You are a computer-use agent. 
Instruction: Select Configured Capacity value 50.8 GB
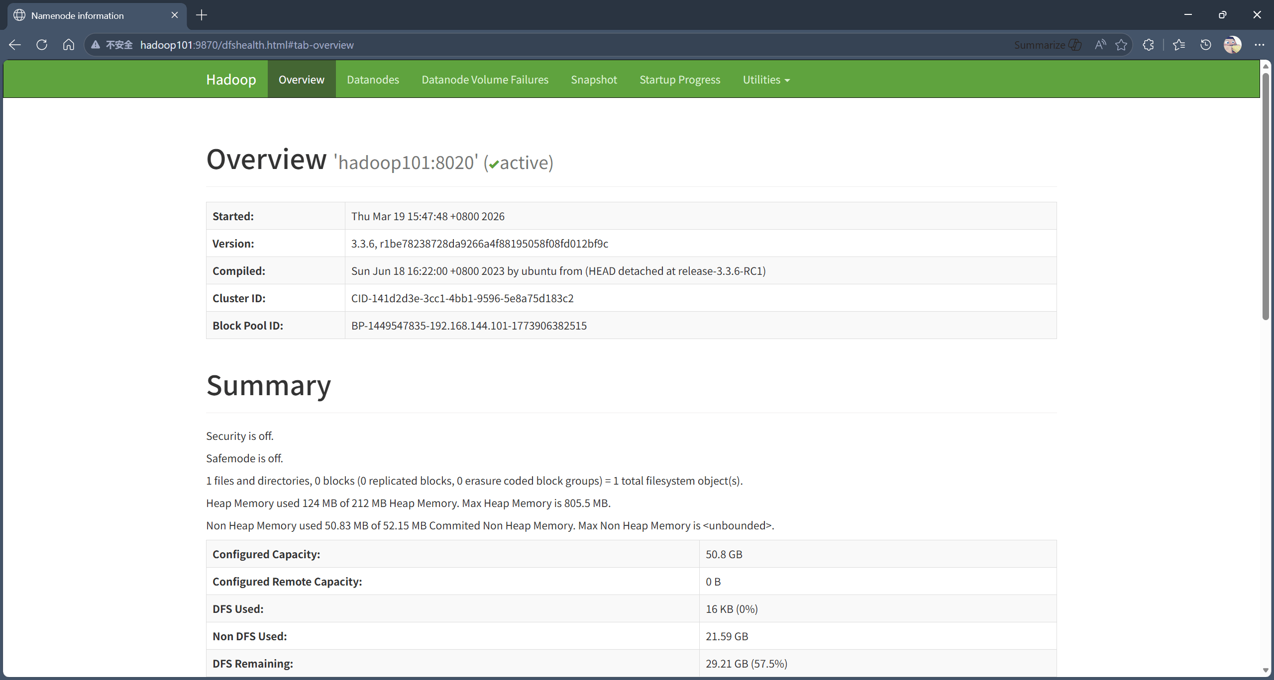724,554
